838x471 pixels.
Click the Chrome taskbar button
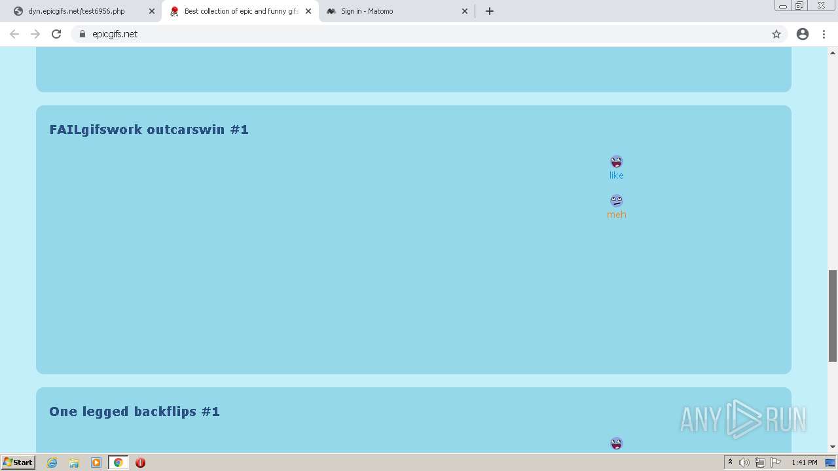click(x=118, y=462)
